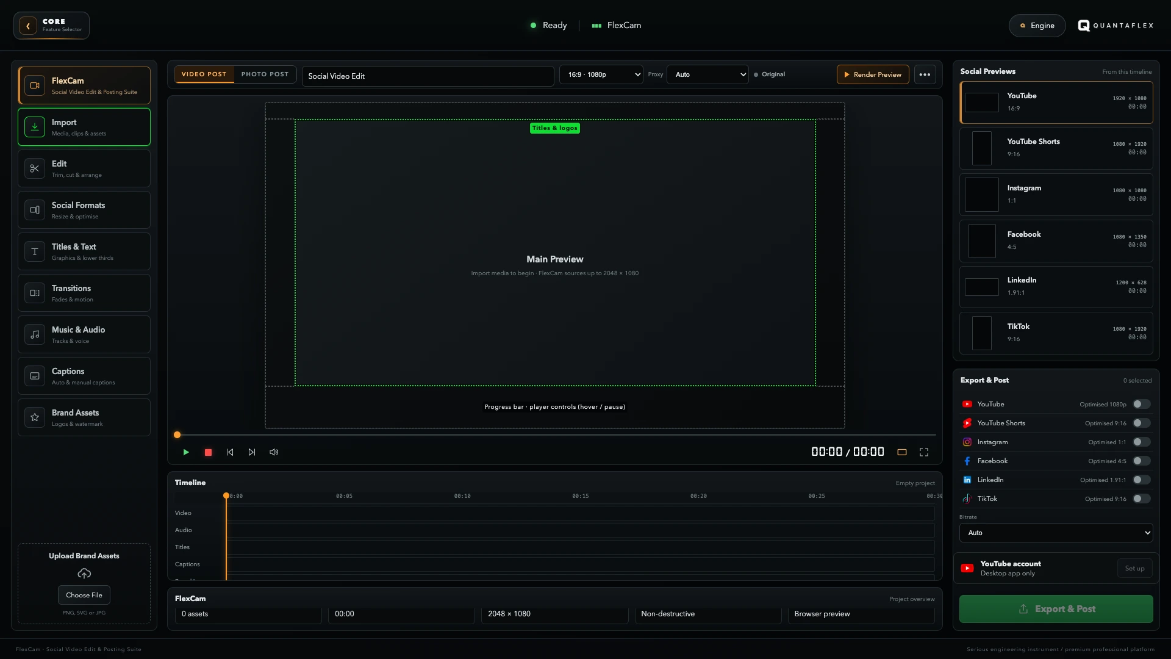This screenshot has height=659, width=1171.
Task: Click the Render Preview button
Action: coord(873,74)
